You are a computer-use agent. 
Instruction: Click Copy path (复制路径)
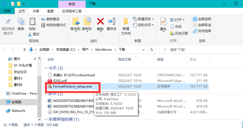tap(50, 19)
